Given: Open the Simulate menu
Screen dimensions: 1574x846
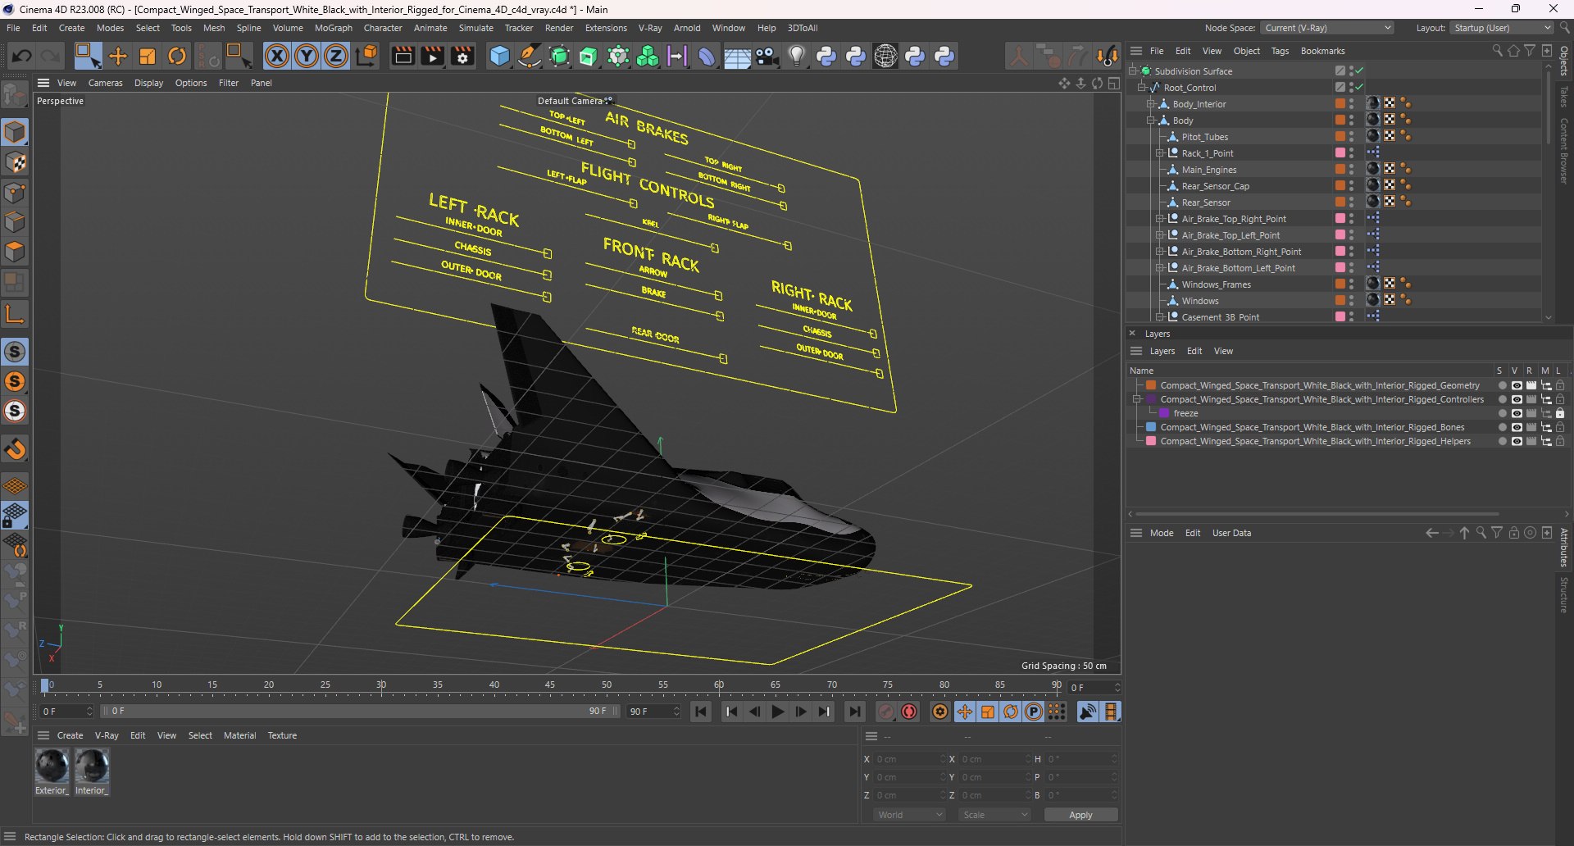Looking at the screenshot, I should pyautogui.click(x=476, y=28).
